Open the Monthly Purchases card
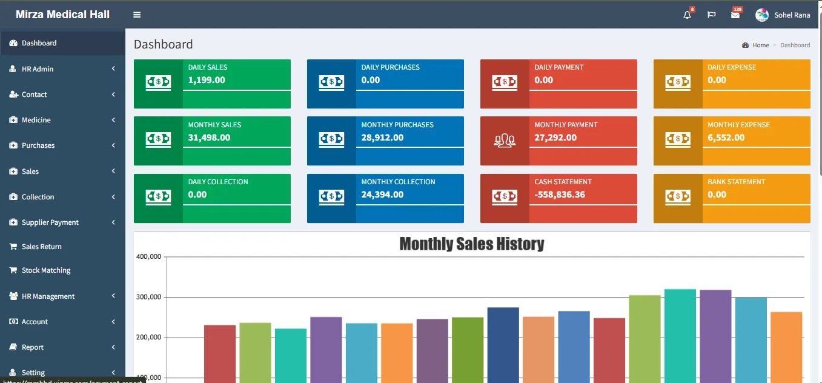This screenshot has width=822, height=383. tap(385, 141)
